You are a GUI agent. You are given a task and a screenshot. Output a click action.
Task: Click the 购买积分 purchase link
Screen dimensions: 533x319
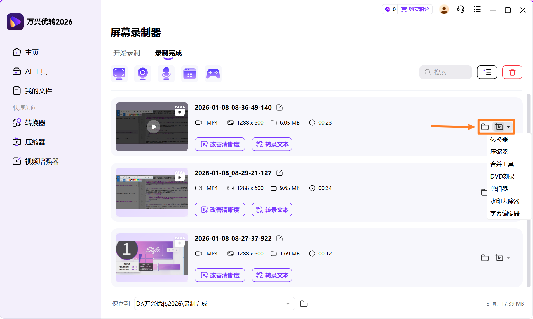tap(419, 9)
